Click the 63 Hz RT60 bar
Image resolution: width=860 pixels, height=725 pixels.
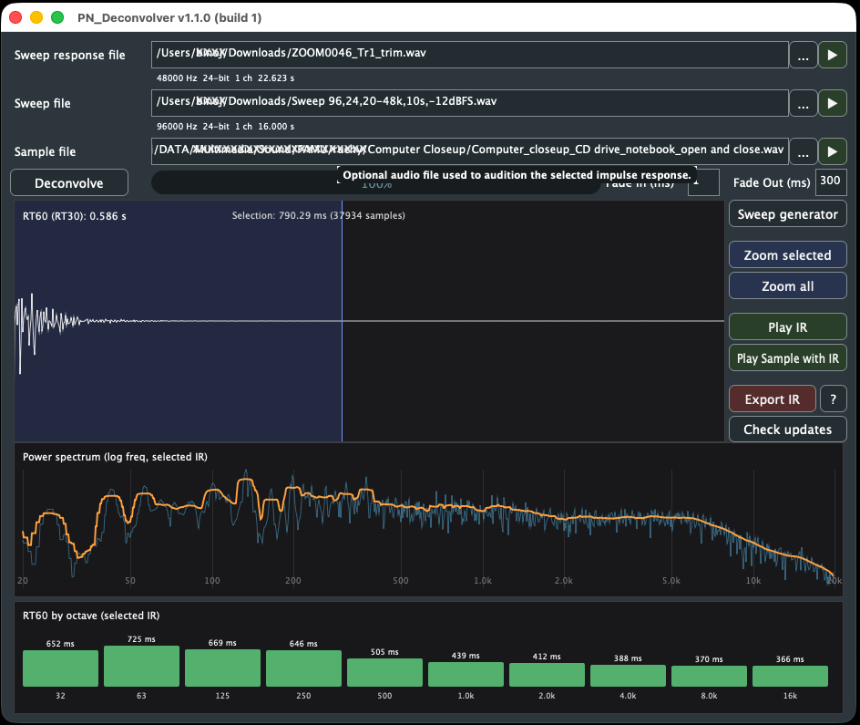click(141, 667)
